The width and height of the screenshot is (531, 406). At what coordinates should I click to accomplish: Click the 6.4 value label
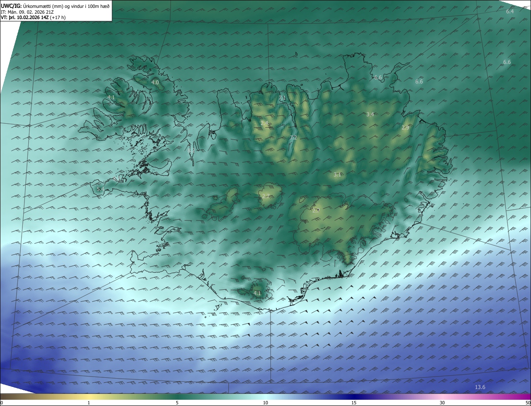click(x=510, y=12)
